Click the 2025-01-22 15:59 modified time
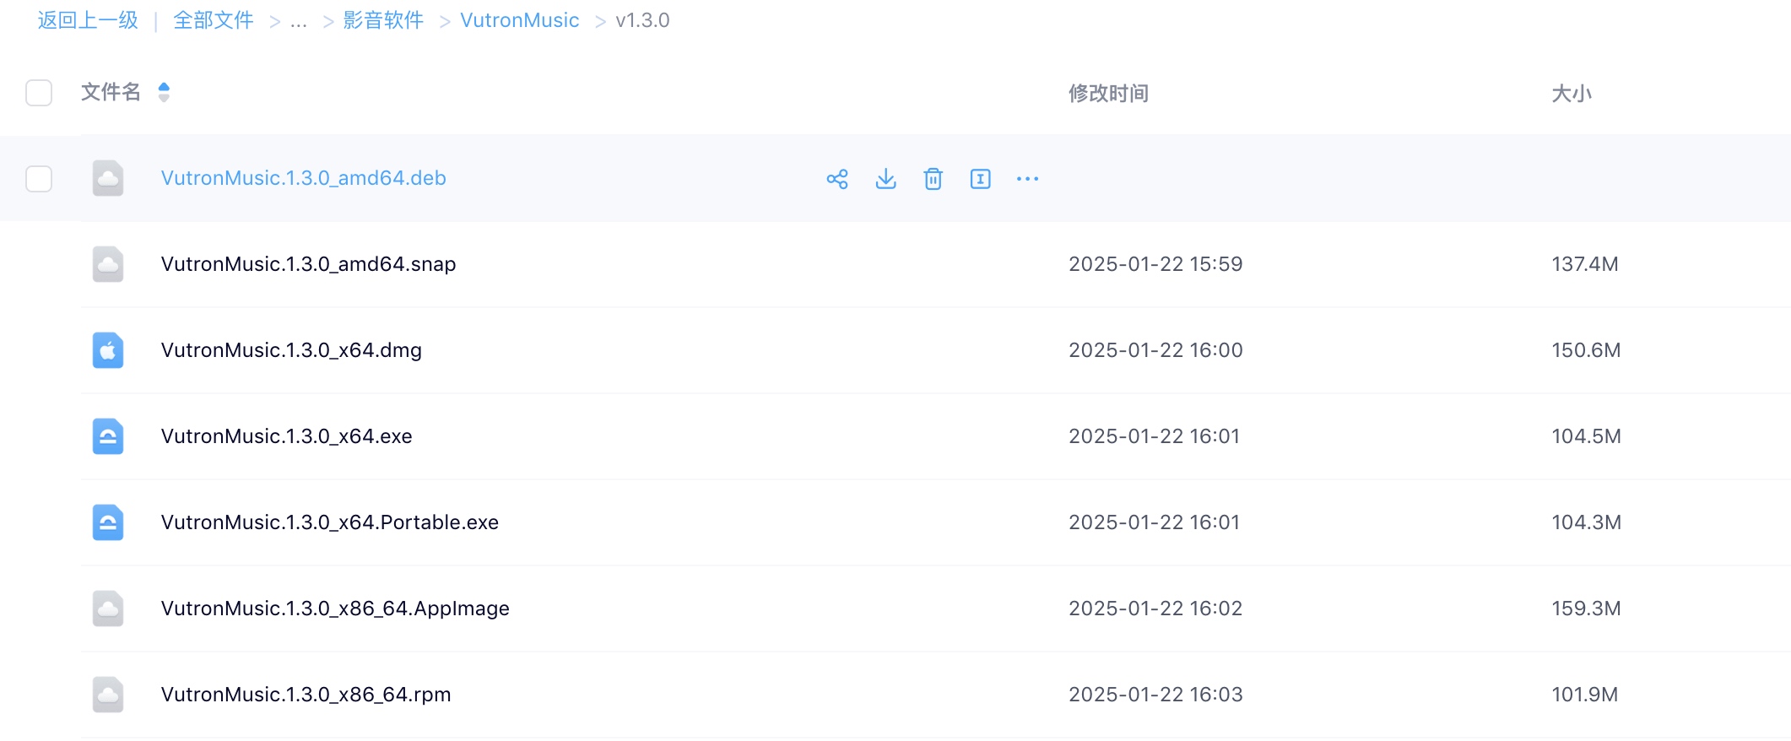The height and width of the screenshot is (741, 1791). pos(1155,264)
